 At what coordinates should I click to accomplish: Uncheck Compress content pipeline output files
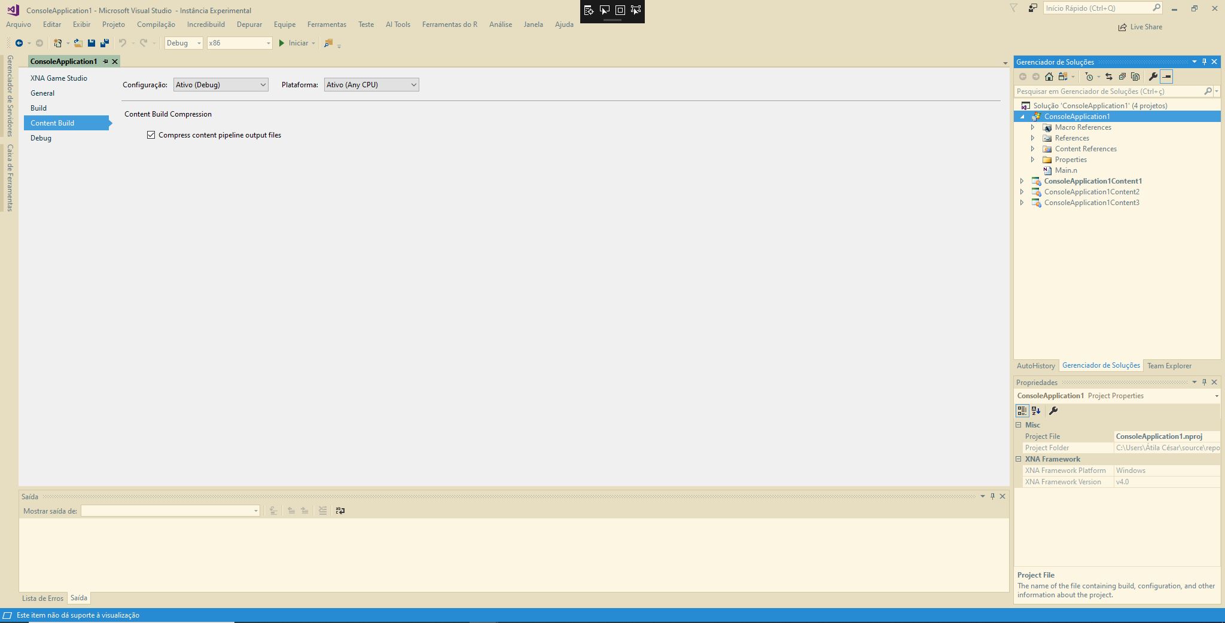151,135
